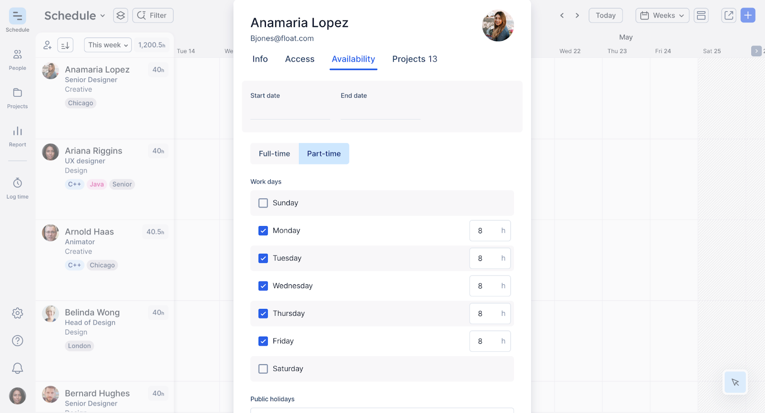Expand the Weeks view dropdown
This screenshot has width=765, height=413.
[662, 15]
